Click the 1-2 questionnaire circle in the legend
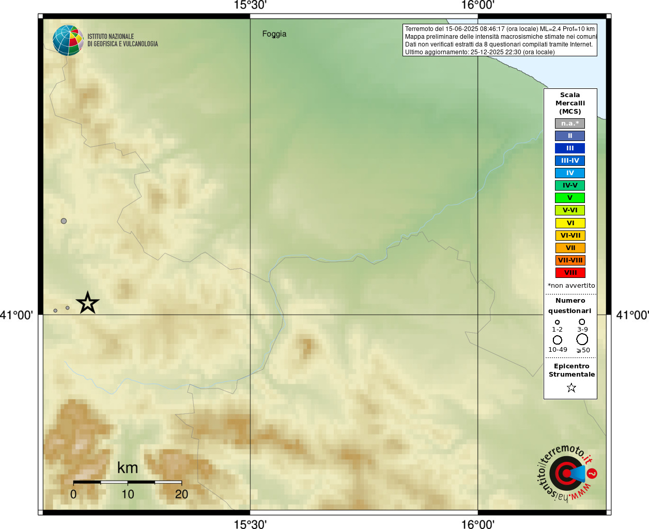649x529 pixels. (x=557, y=322)
